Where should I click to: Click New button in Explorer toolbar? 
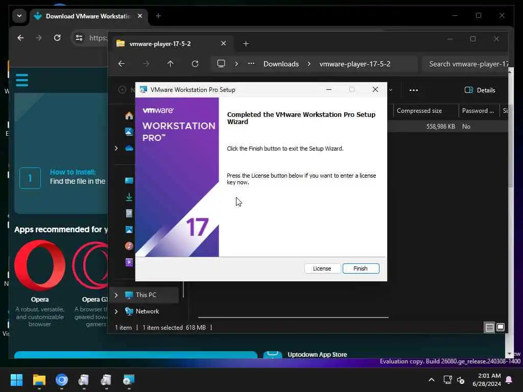[127, 90]
